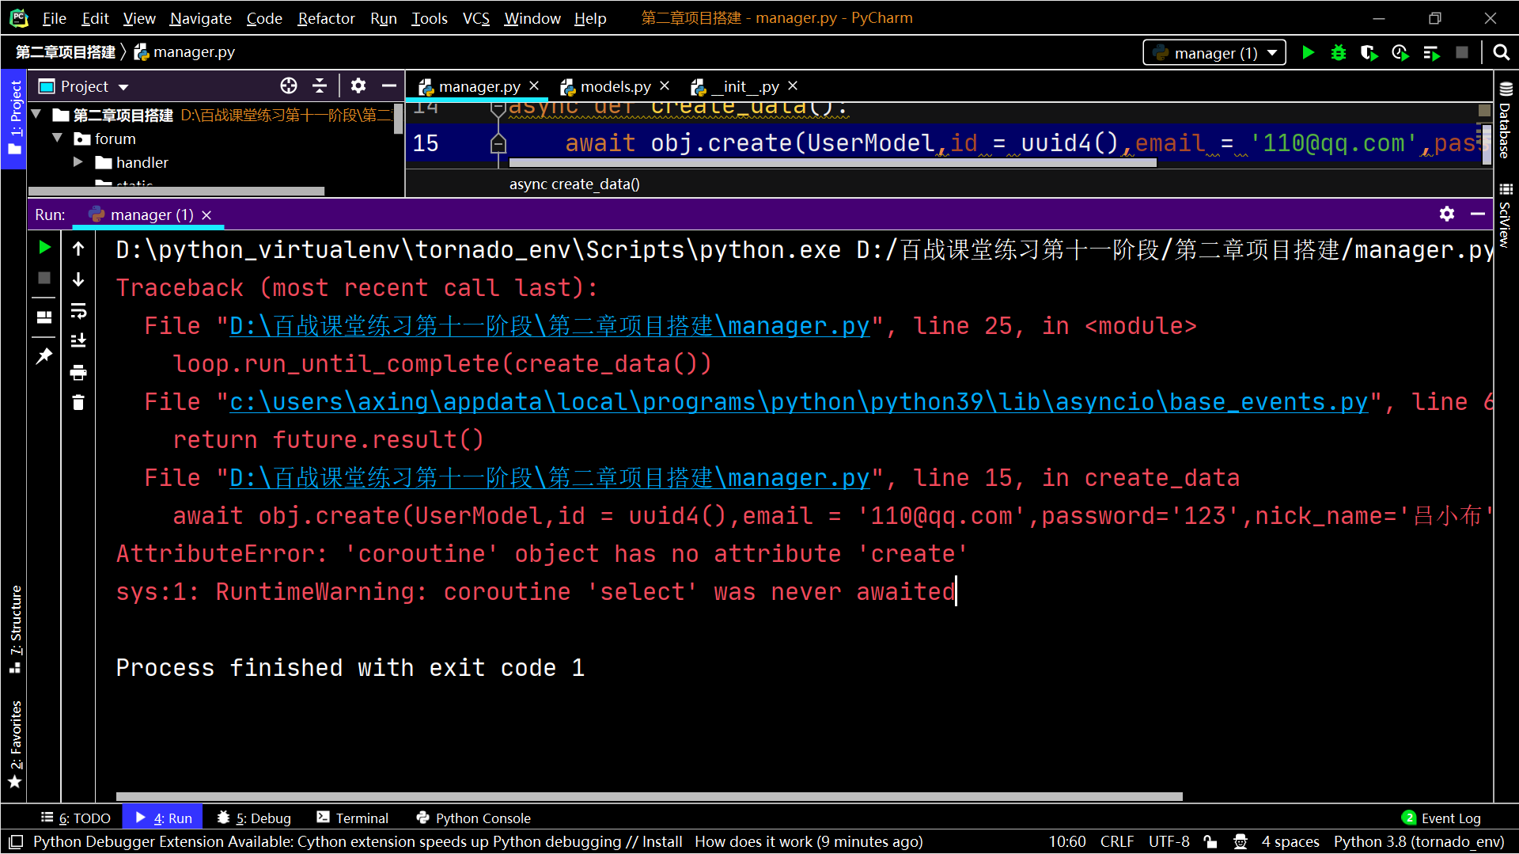Toggle read-only lock icon in the status bar
The width and height of the screenshot is (1519, 854).
tap(1210, 841)
